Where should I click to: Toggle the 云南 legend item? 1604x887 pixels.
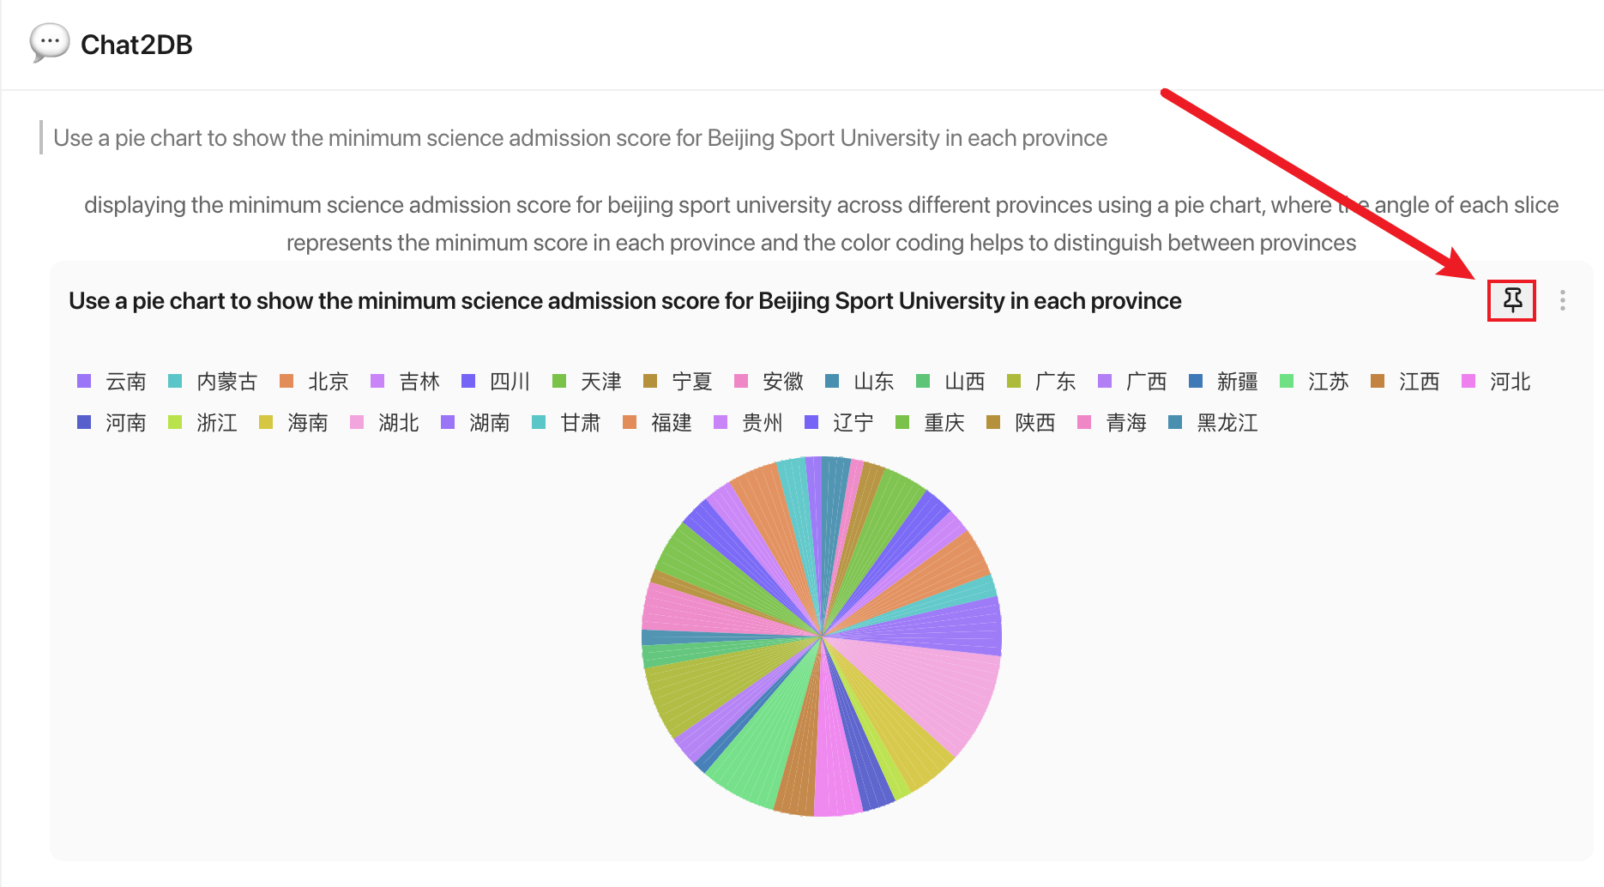click(112, 381)
